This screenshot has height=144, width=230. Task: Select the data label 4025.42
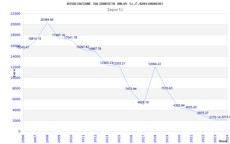191,107
